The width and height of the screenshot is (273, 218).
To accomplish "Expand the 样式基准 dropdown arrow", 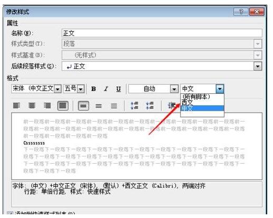I will pyautogui.click(x=258, y=55).
